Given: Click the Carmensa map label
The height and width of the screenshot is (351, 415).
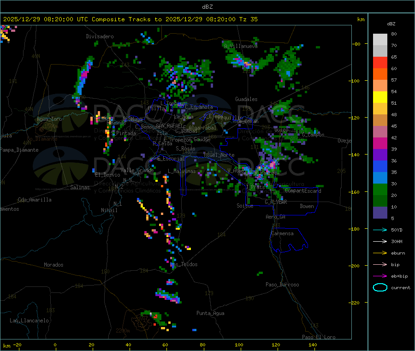Looking at the screenshot, I should coord(282,233).
